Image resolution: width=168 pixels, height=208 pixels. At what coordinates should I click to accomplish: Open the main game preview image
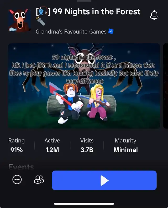tap(84, 86)
